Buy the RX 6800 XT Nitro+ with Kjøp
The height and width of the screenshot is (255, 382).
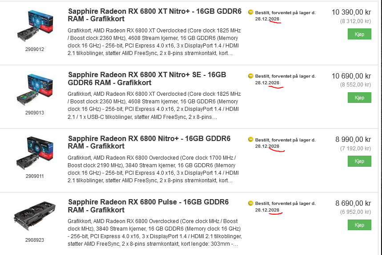click(x=359, y=34)
